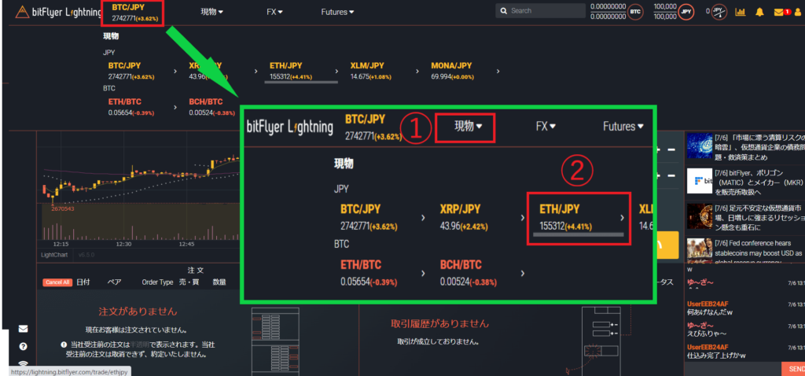Click the 12:15 chart time label

(61, 245)
